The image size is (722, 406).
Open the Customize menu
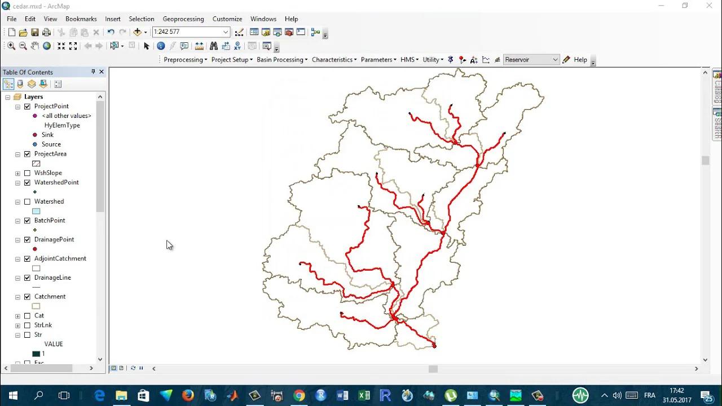coord(227,19)
